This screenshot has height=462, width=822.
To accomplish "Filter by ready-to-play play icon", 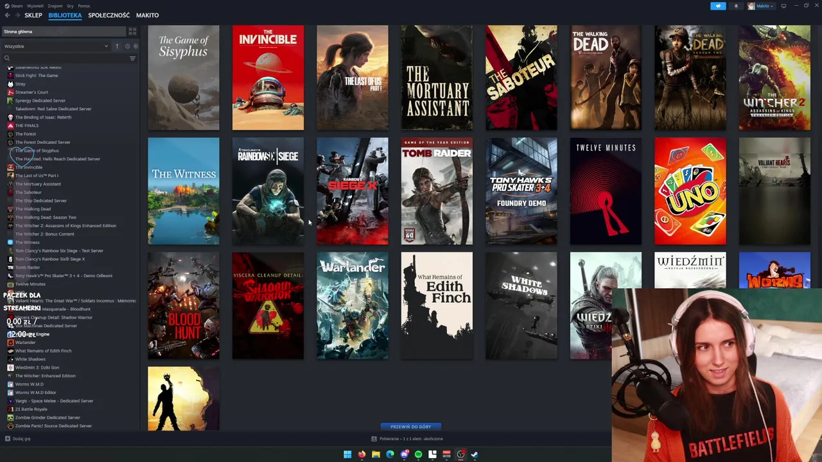I will [x=136, y=46].
